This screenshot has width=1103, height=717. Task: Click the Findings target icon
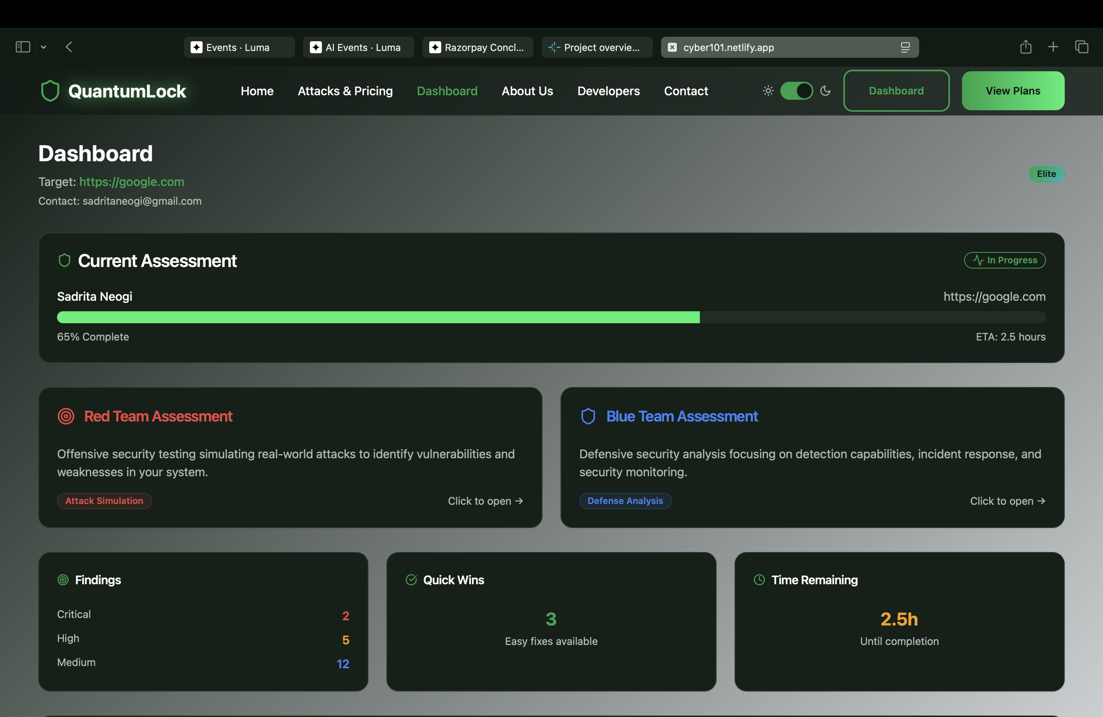pos(63,579)
